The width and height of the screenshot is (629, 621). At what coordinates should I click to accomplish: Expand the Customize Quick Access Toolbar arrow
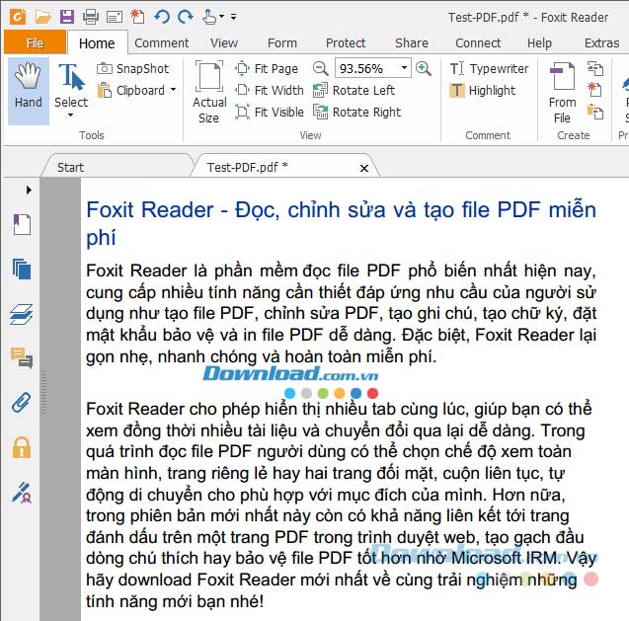(233, 17)
